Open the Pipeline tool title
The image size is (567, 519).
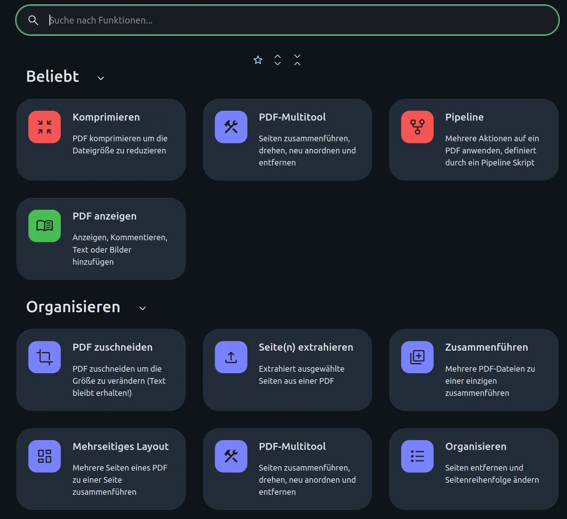(464, 117)
